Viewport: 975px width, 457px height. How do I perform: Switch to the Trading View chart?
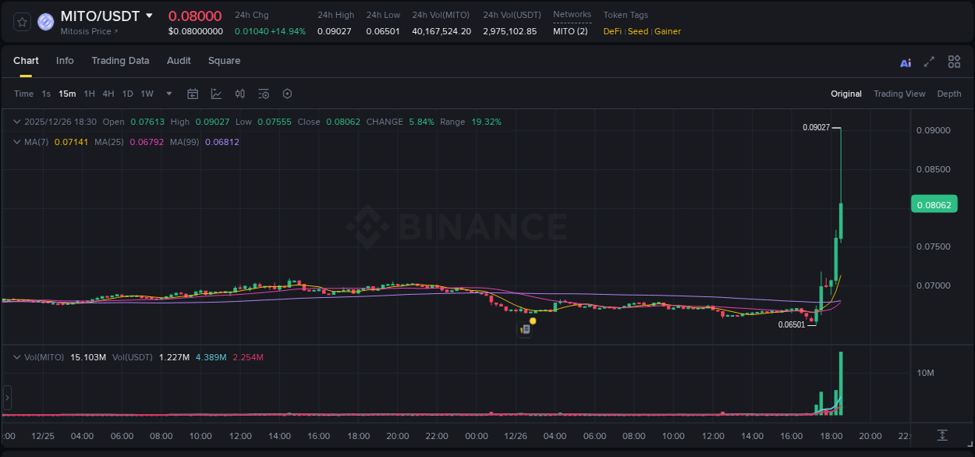pyautogui.click(x=899, y=93)
